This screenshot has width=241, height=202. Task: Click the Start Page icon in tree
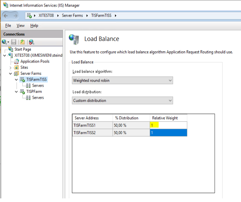pos(11,49)
